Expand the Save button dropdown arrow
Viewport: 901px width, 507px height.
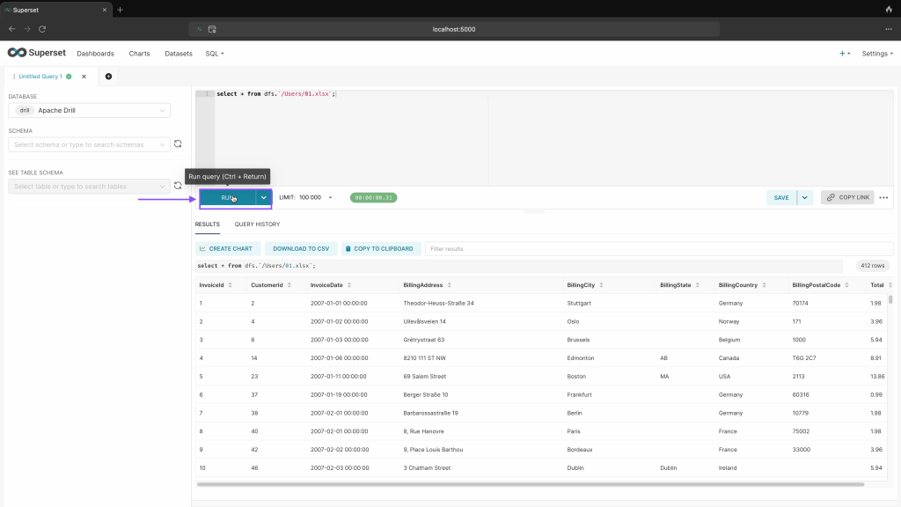[804, 198]
